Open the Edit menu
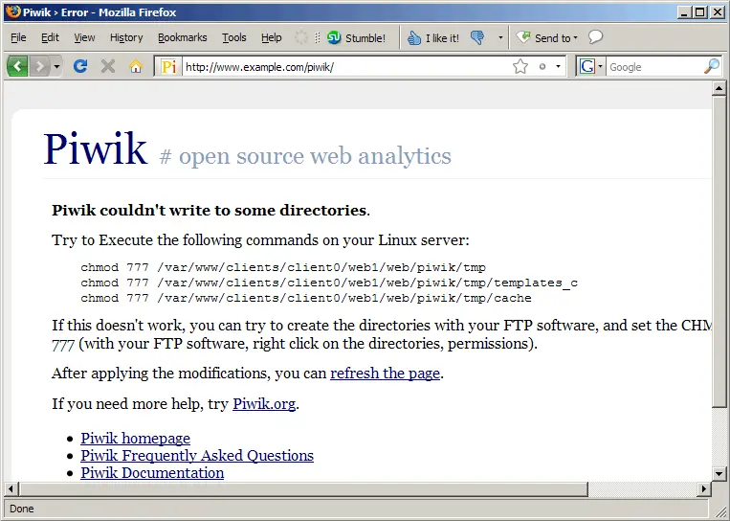 (x=50, y=37)
